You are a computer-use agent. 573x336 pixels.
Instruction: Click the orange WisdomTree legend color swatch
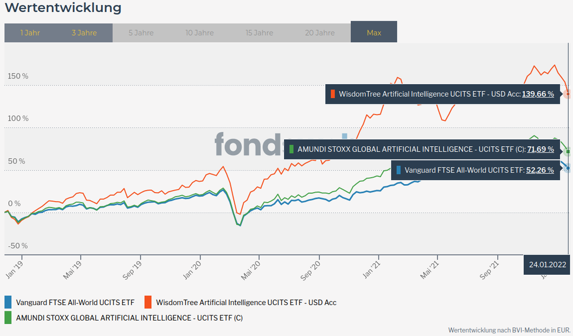[148, 302]
